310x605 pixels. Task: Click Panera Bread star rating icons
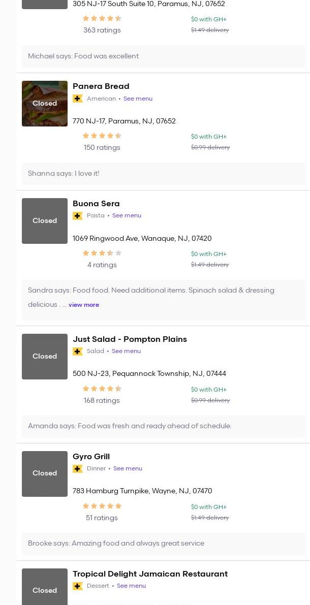click(102, 136)
